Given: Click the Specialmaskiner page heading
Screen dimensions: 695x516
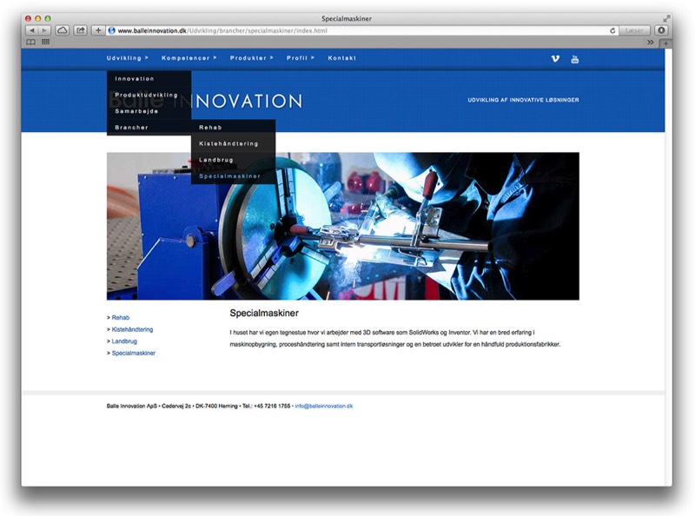Looking at the screenshot, I should 264,313.
